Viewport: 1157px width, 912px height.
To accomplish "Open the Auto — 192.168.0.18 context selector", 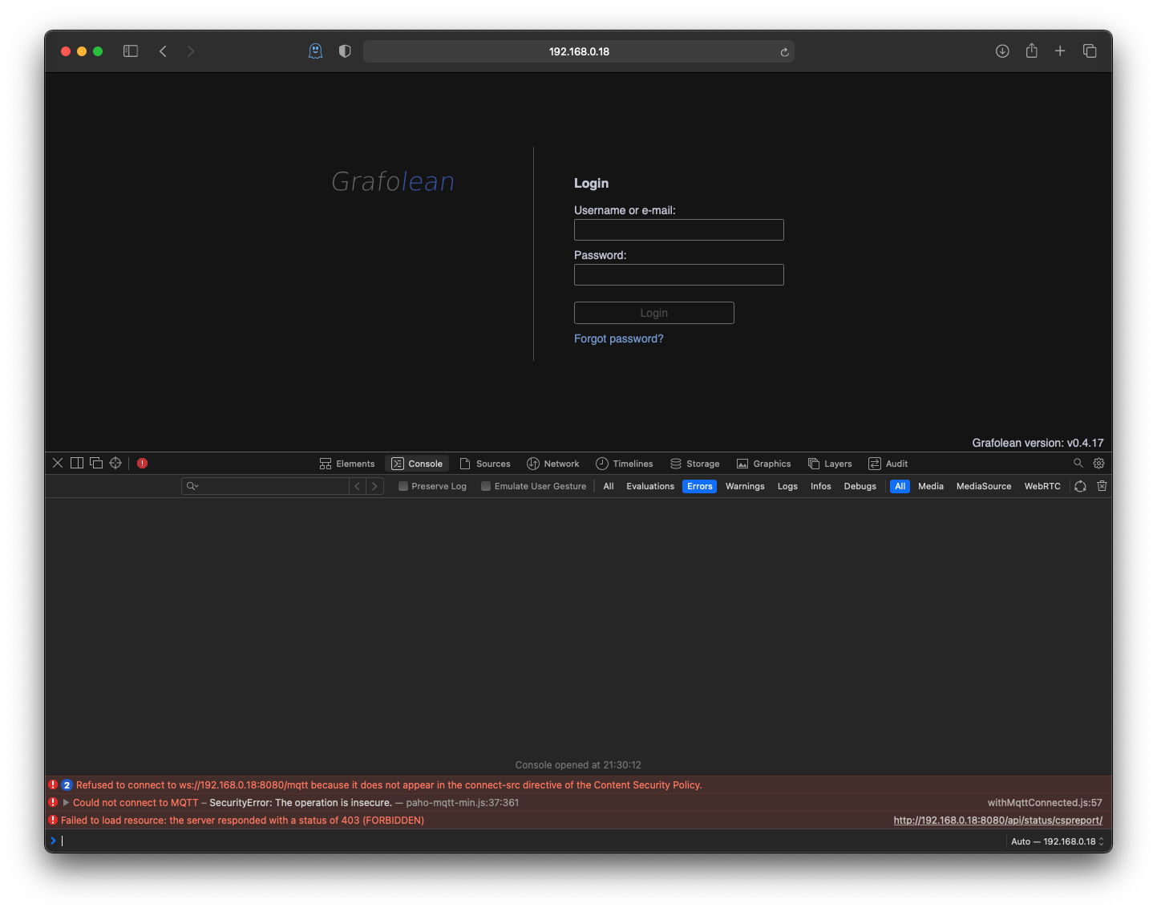I will 1057,841.
